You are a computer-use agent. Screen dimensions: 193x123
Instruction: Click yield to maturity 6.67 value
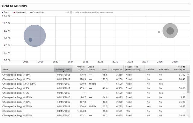[183, 106]
